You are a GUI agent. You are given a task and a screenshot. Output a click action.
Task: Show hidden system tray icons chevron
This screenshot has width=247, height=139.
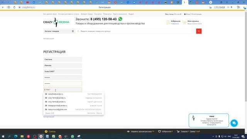(213, 136)
